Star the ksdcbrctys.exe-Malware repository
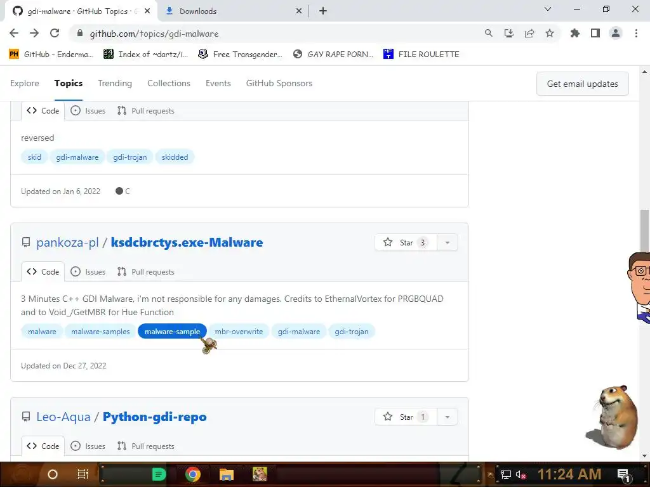Image resolution: width=650 pixels, height=487 pixels. click(406, 243)
